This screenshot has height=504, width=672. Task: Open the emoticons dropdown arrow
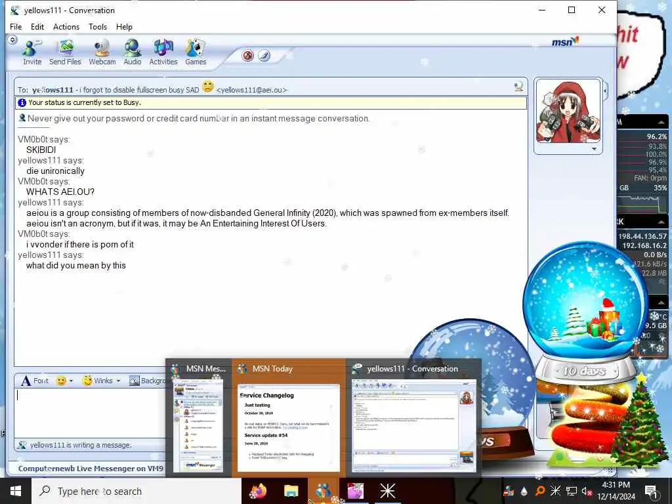[71, 381]
